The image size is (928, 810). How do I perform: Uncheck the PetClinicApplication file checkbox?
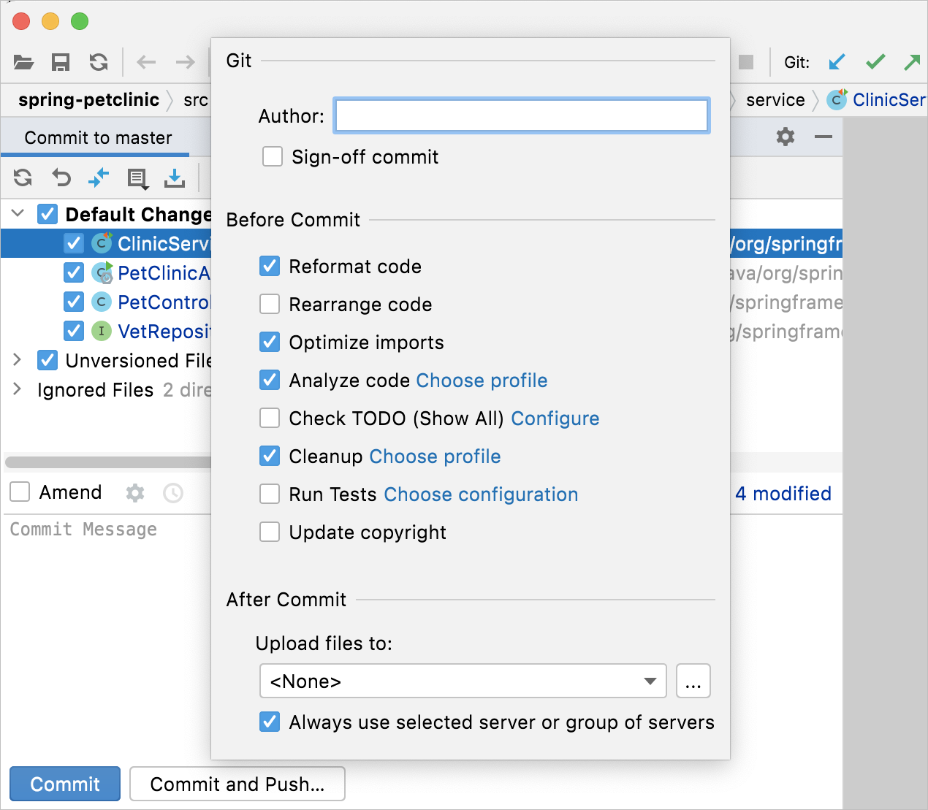pyautogui.click(x=74, y=272)
